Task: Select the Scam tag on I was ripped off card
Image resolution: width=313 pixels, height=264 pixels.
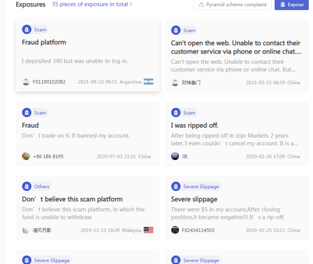Action: (x=189, y=113)
